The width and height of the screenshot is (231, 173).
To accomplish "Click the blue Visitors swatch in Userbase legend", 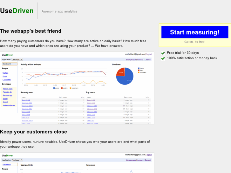I will coord(139,68).
